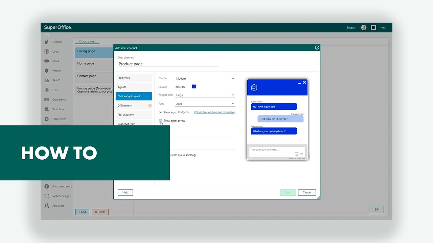433x243 pixels.
Task: Click 'What are your opening hours?' bubble
Action: tap(274, 131)
